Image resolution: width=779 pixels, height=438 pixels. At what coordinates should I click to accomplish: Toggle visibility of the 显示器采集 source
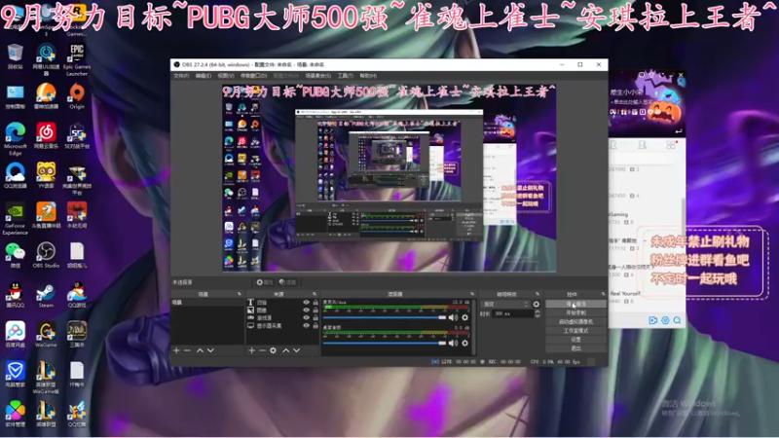click(306, 326)
